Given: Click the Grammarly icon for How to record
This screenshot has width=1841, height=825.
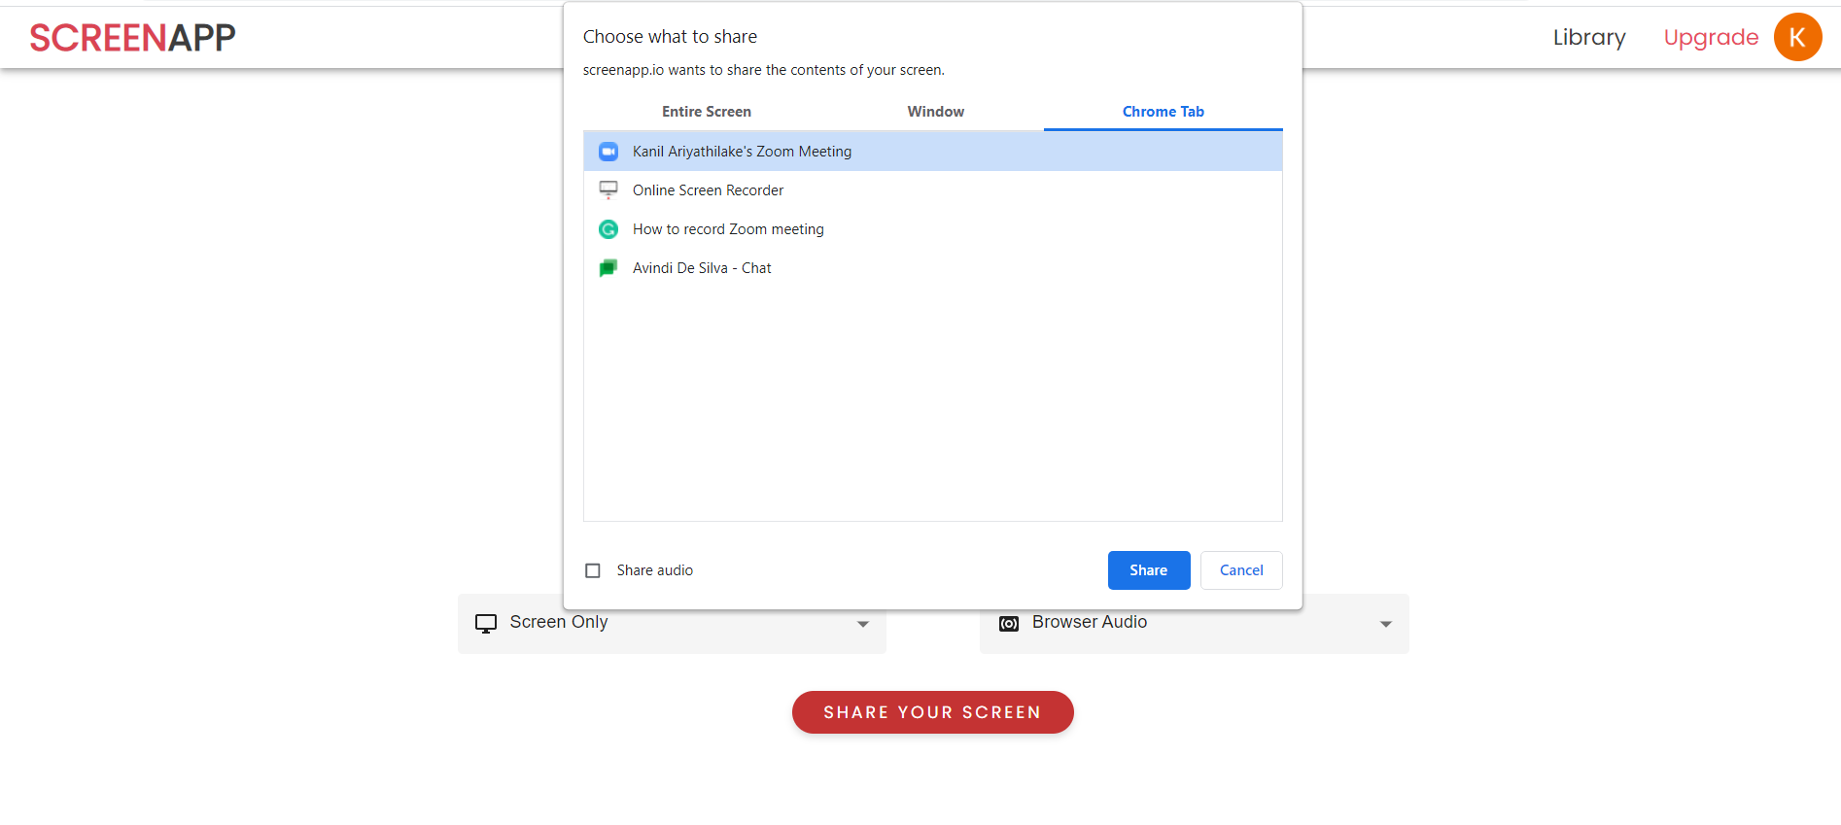Looking at the screenshot, I should (608, 229).
